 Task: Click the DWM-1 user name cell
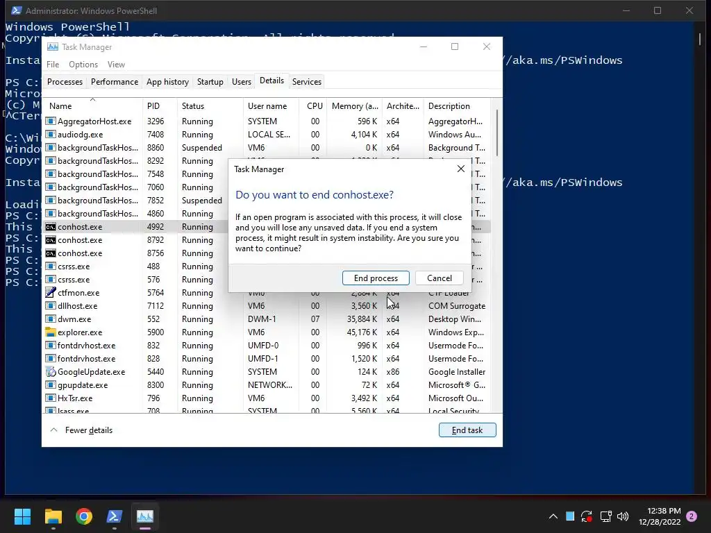click(262, 319)
